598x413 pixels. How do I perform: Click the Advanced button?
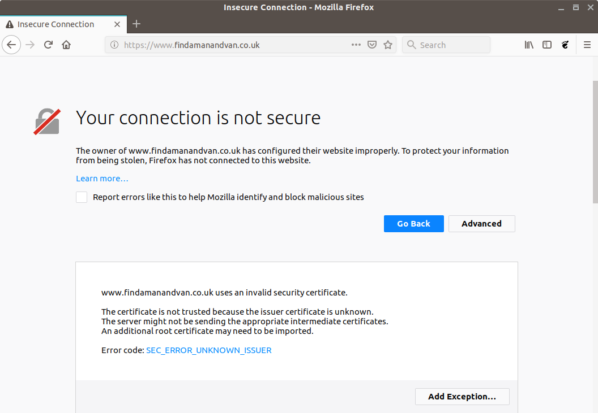click(482, 224)
